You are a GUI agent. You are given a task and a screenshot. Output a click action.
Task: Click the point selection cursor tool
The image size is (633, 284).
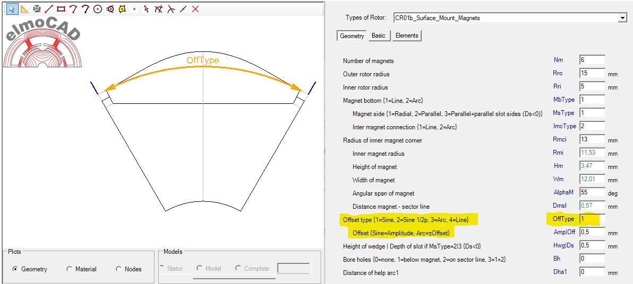(x=146, y=8)
